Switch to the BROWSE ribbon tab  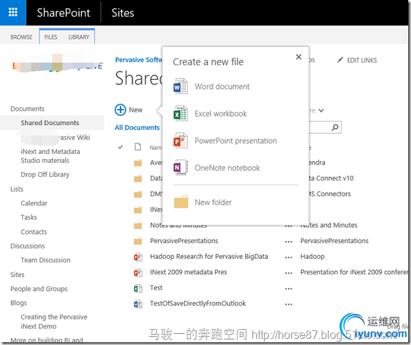click(x=22, y=37)
